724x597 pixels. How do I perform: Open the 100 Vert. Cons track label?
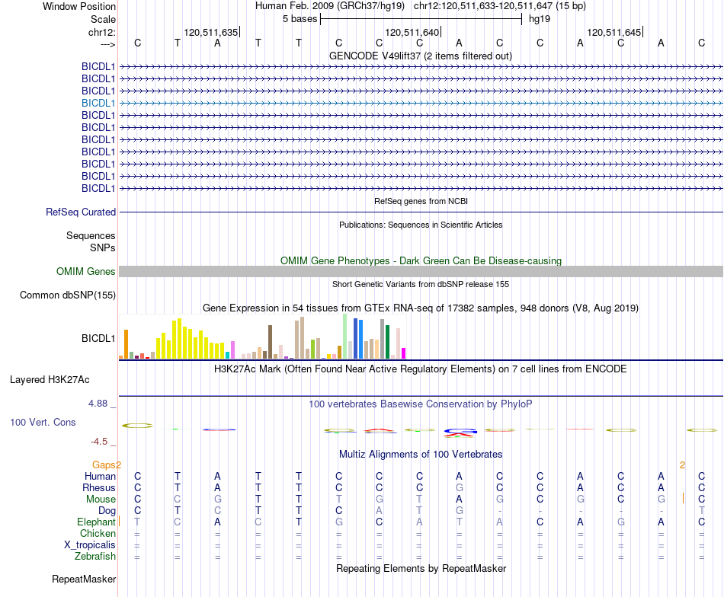[43, 422]
